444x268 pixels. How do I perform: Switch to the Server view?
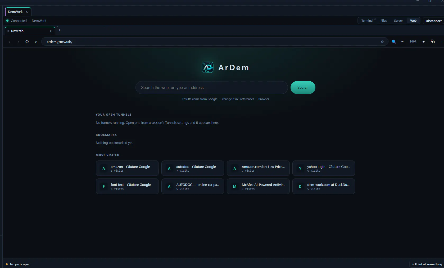(x=398, y=21)
